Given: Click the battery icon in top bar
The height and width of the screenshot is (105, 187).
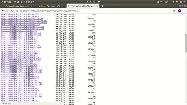Looking at the screenshot, I should 181,2.
